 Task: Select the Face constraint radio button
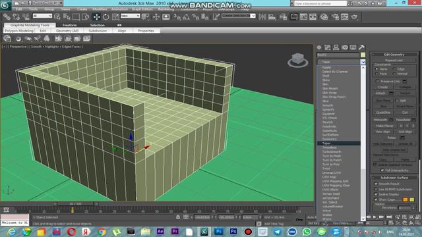[377, 74]
